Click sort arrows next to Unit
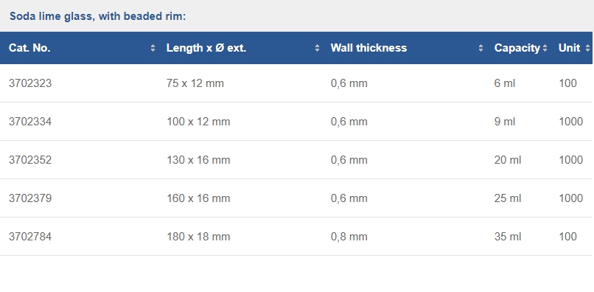Screen dimensions: 594x292 pos(587,48)
